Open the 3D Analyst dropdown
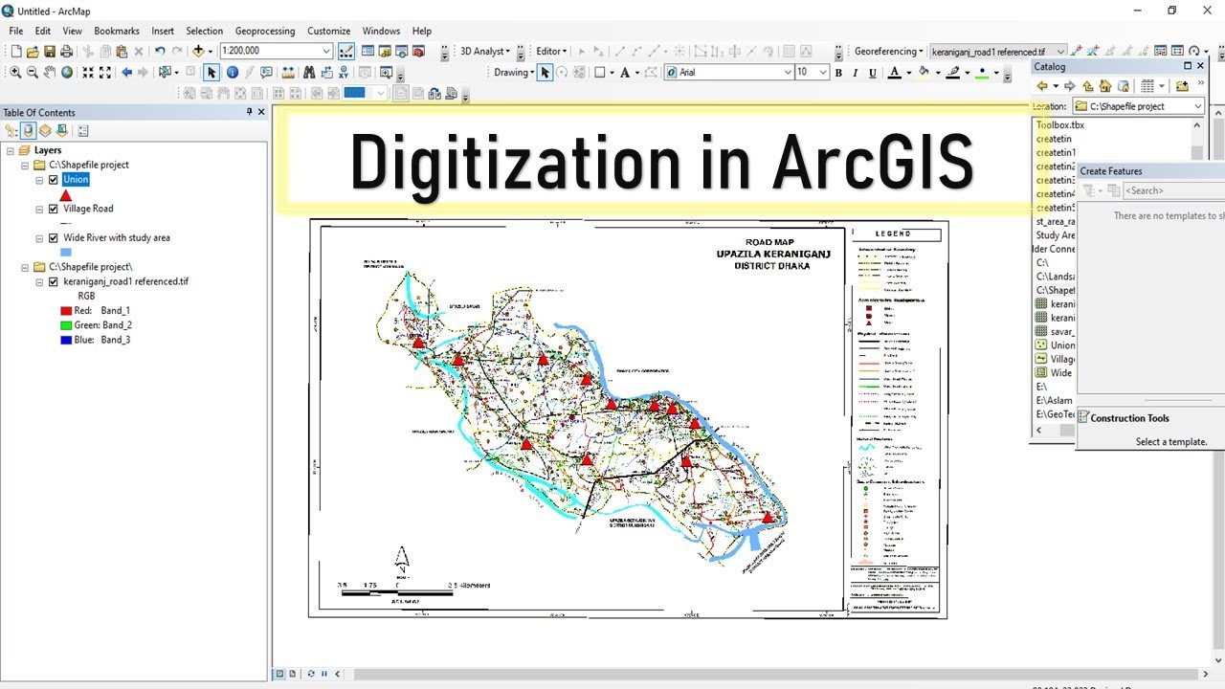 click(x=484, y=52)
